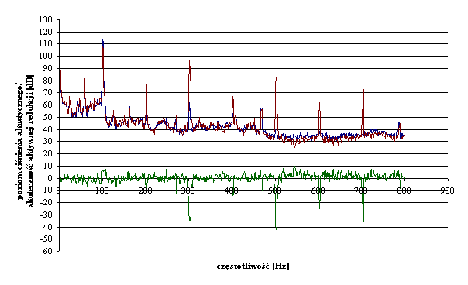Image resolution: width=468 pixels, height=285 pixels.
Task: Click the red peak at 700 Hz
Action: [363, 85]
